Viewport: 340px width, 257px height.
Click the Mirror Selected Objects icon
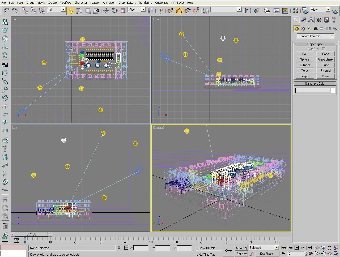pos(248,11)
